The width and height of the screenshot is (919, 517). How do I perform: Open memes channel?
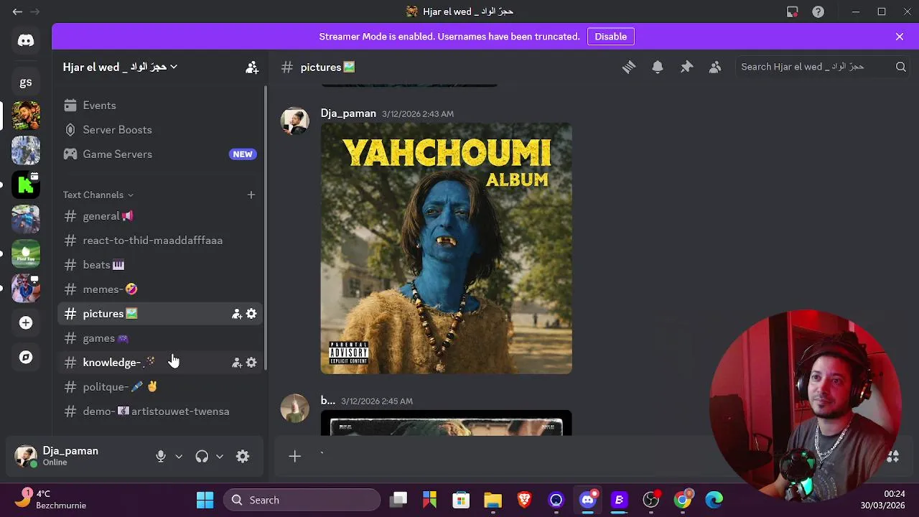tap(159, 289)
